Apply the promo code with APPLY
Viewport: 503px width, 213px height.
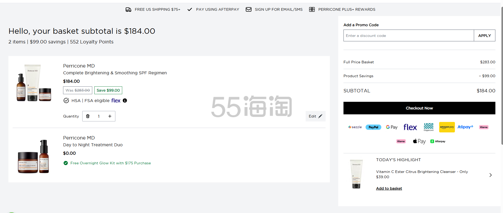(485, 36)
